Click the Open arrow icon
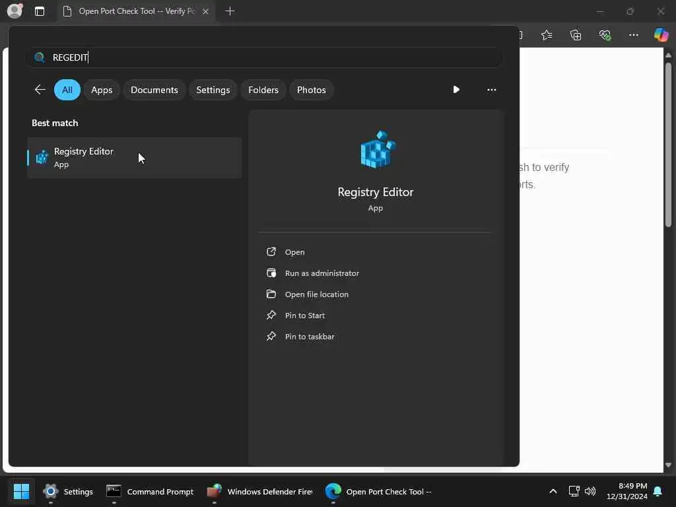 point(271,252)
